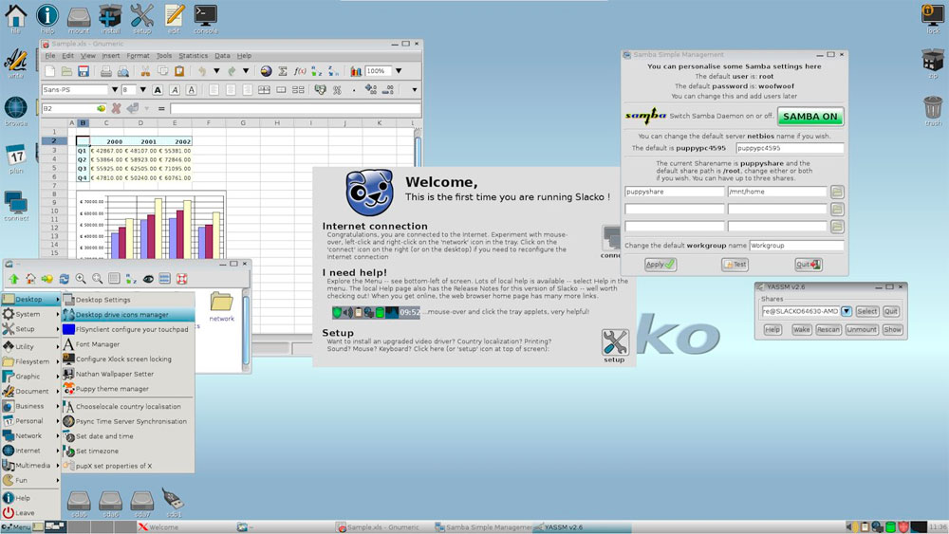Click the red X cancel-entry icon
This screenshot has width=949, height=534.
(116, 109)
